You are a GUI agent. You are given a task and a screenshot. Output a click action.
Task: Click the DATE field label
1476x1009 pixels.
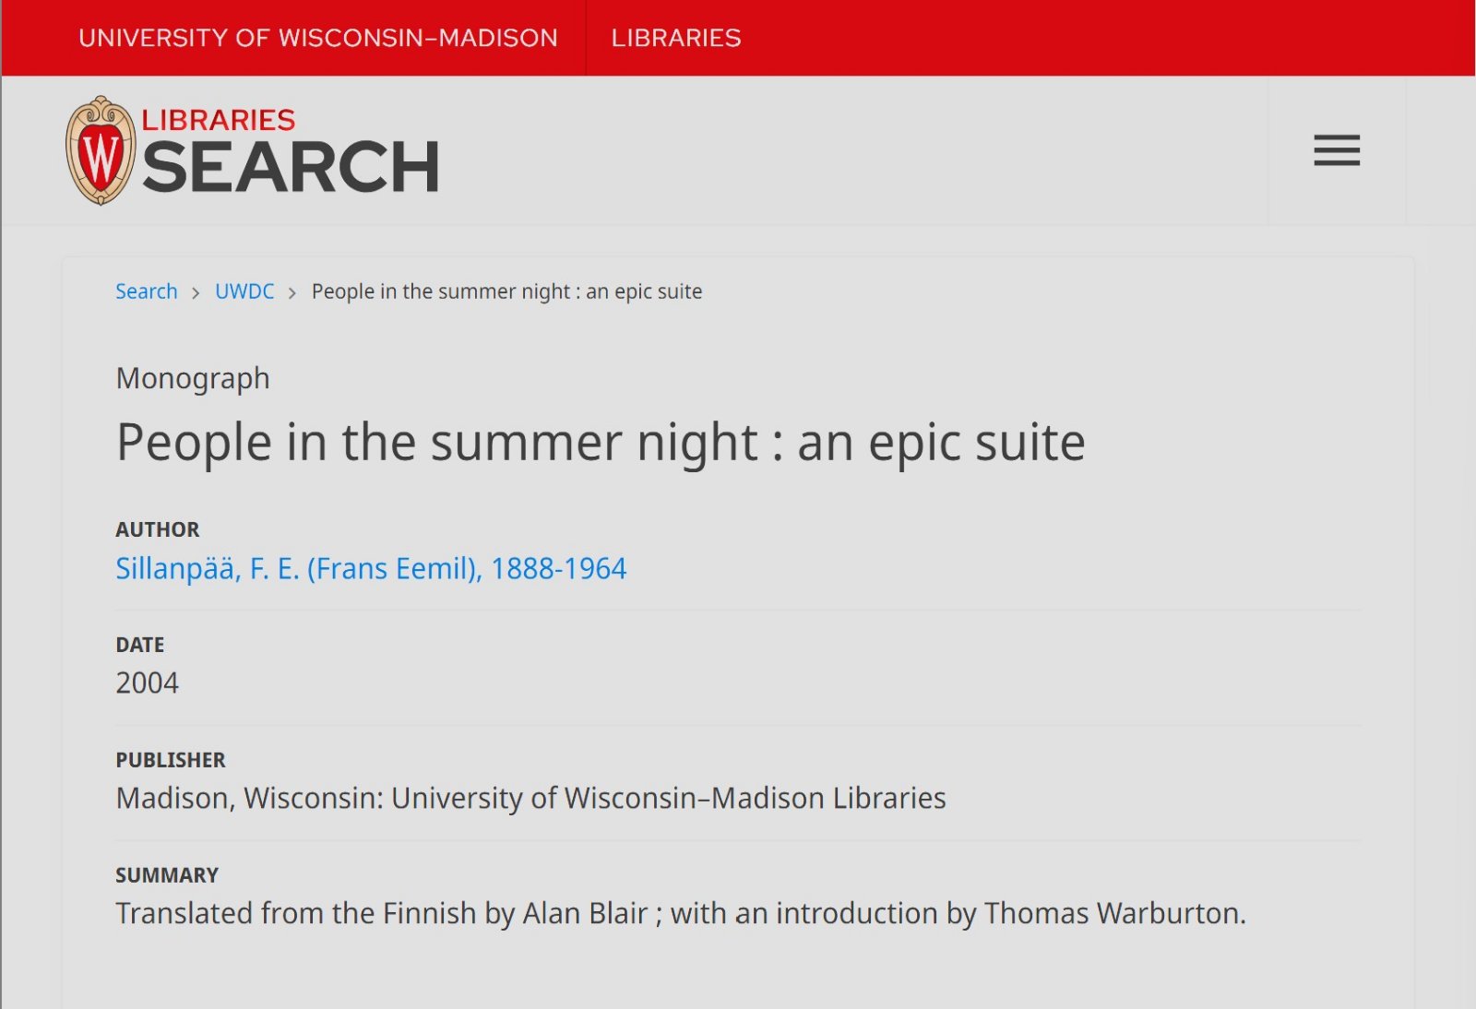point(139,645)
